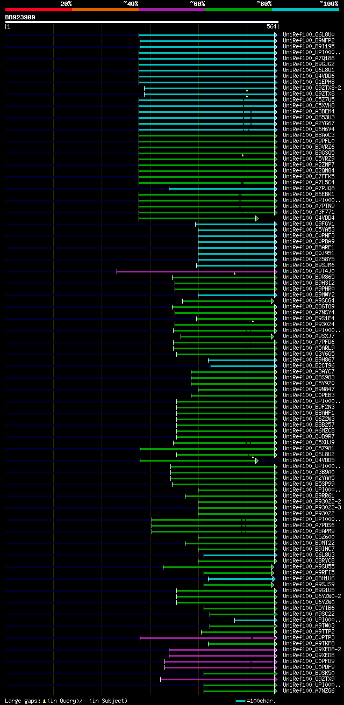Select the UniRef100_Q8S983 label
This screenshot has width=344, height=705.
pyautogui.click(x=309, y=378)
